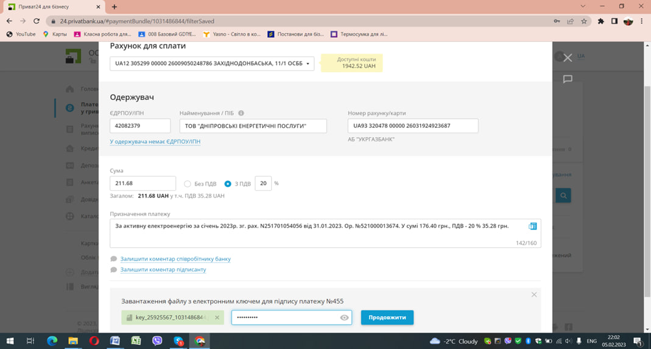Click У одержувача немає ЄДРПОУ/ІПН link
This screenshot has width=651, height=349.
click(x=155, y=142)
